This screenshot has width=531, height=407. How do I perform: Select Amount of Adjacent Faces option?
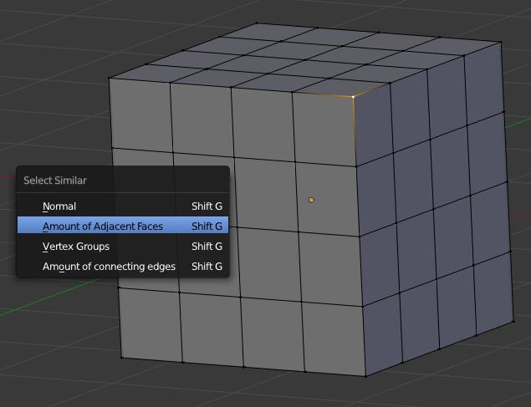click(x=123, y=226)
